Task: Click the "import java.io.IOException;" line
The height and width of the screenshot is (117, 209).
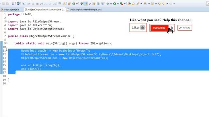Action: tap(30, 25)
